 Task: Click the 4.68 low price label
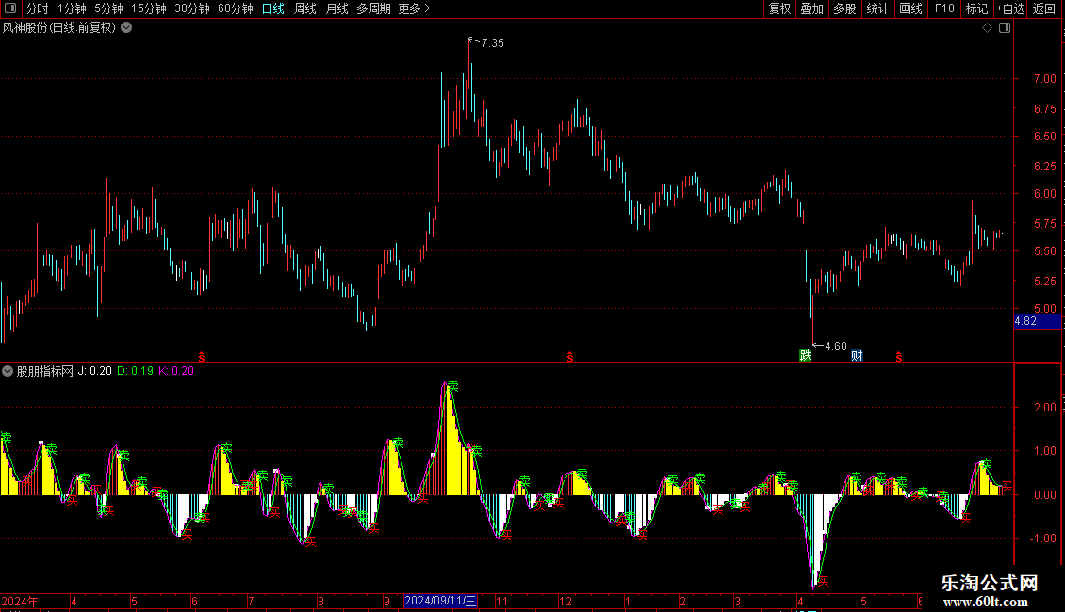(835, 346)
